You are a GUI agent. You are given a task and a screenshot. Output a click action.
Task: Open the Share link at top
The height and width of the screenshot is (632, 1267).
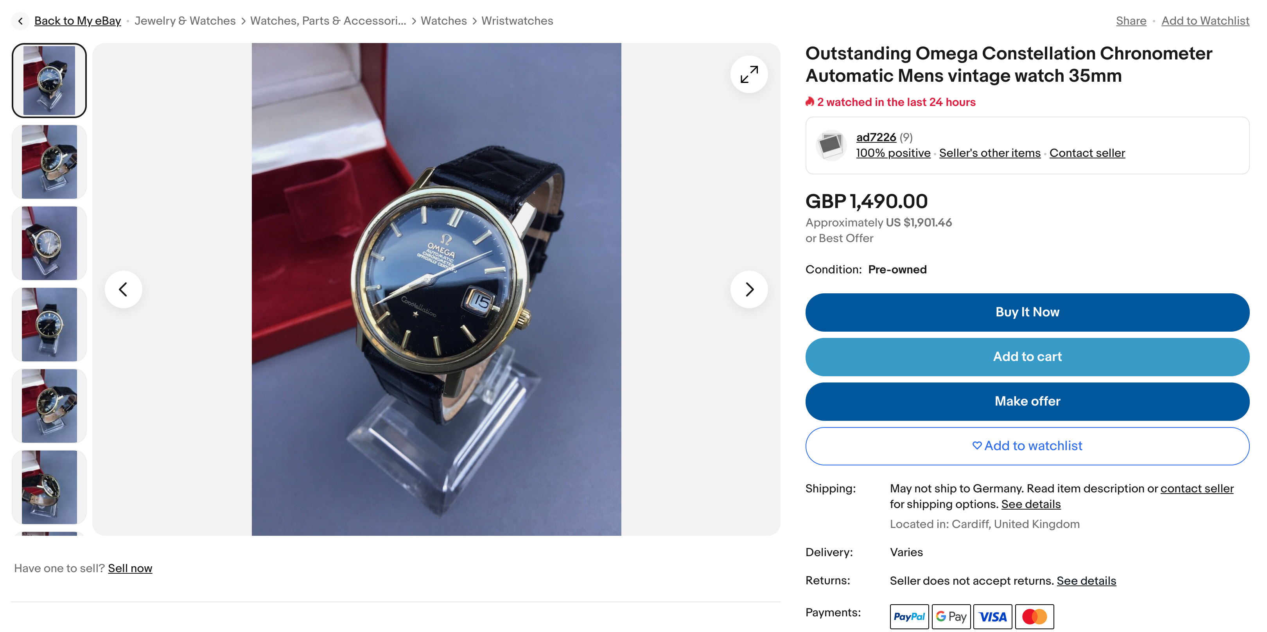click(x=1131, y=21)
